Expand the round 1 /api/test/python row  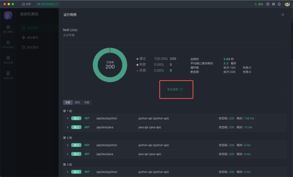point(67,118)
